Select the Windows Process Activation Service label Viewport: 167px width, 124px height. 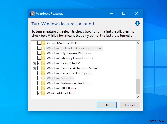(x=73, y=68)
